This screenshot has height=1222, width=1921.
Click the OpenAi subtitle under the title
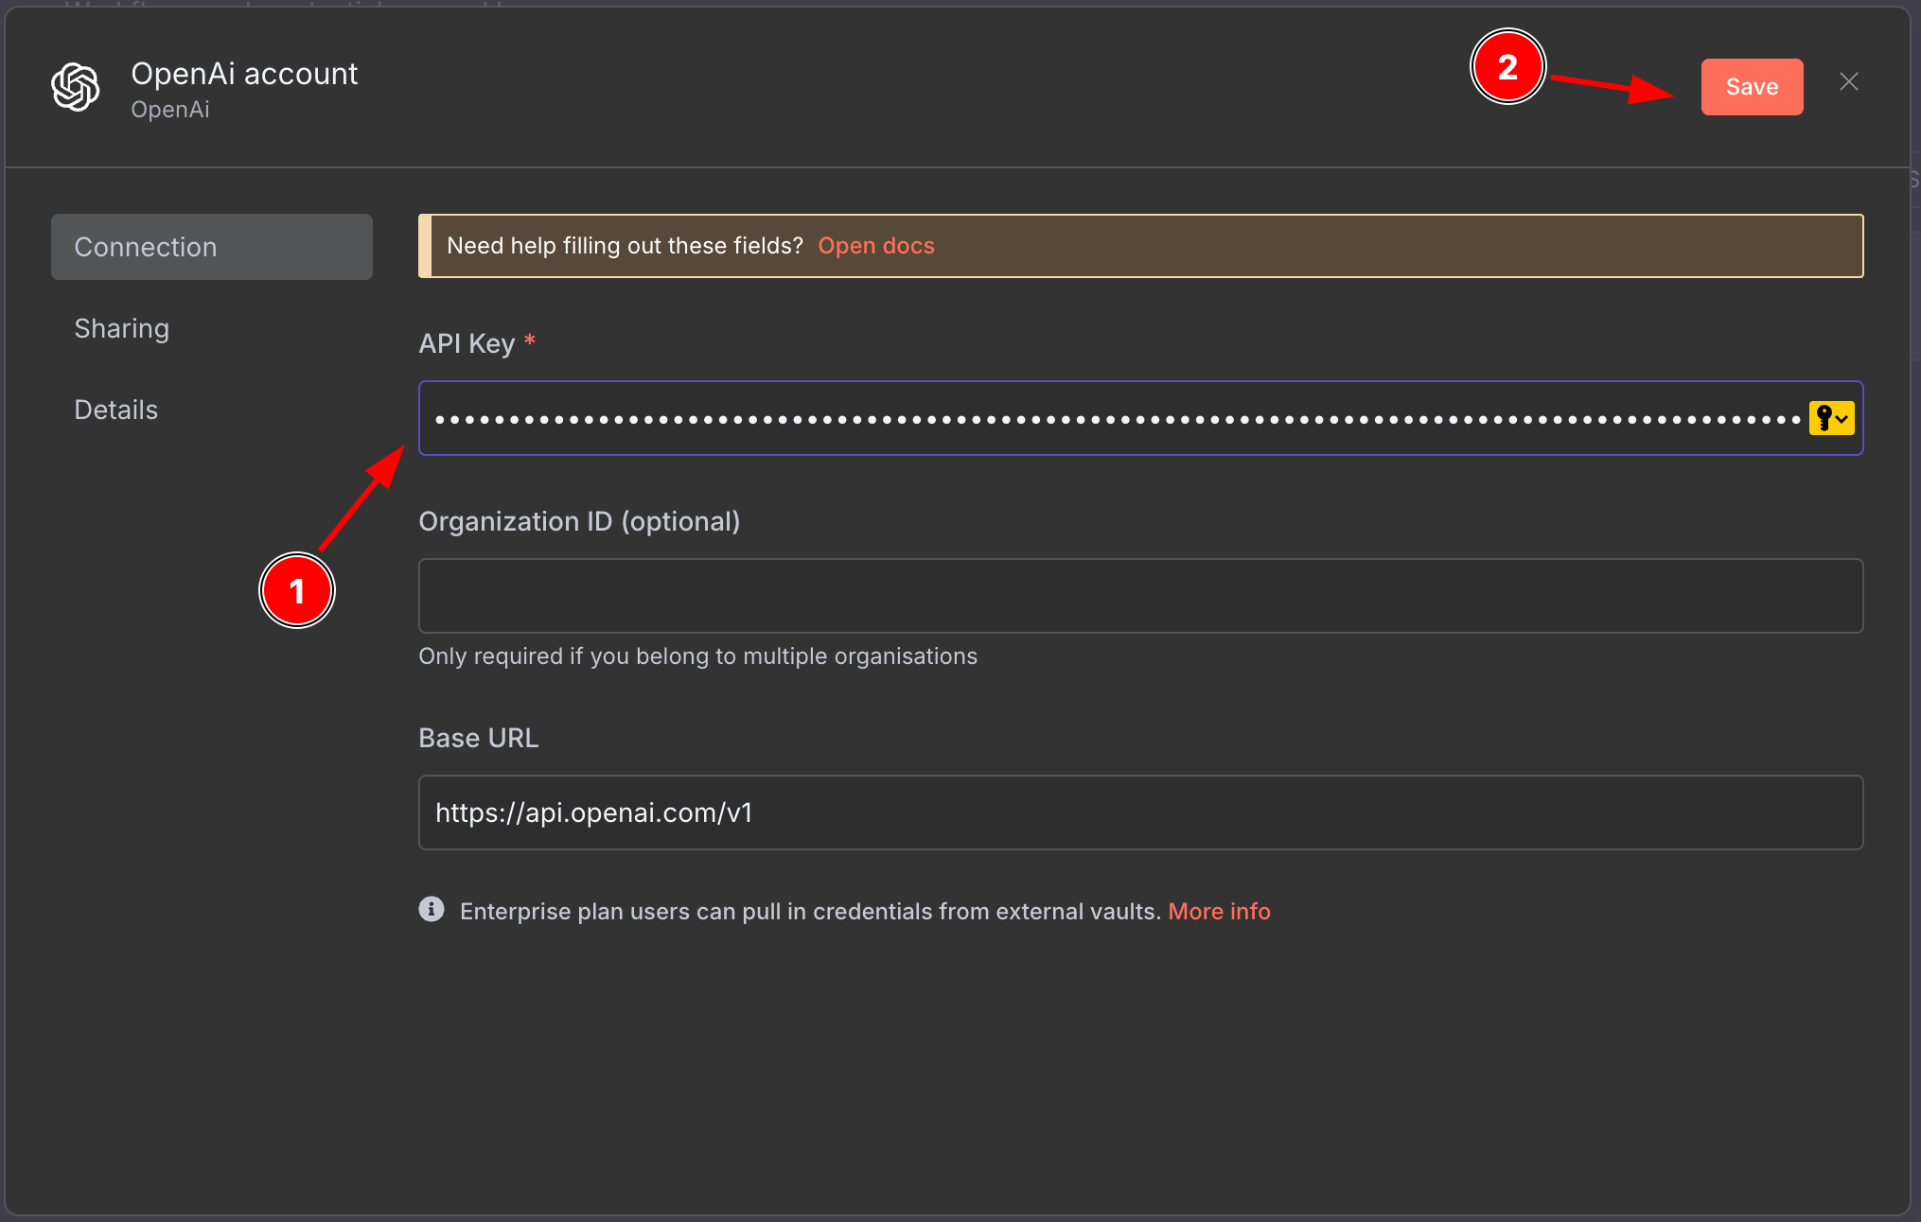(x=170, y=110)
